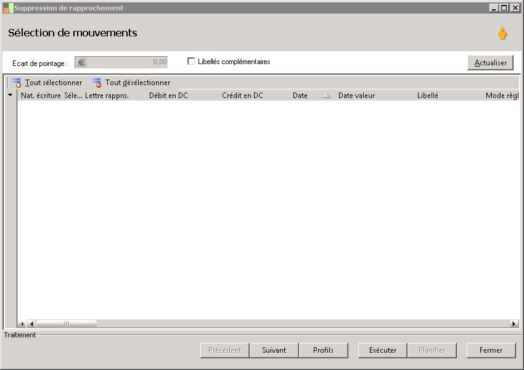Image resolution: width=524 pixels, height=370 pixels.
Task: Go to next step with Suivant
Action: click(x=274, y=350)
